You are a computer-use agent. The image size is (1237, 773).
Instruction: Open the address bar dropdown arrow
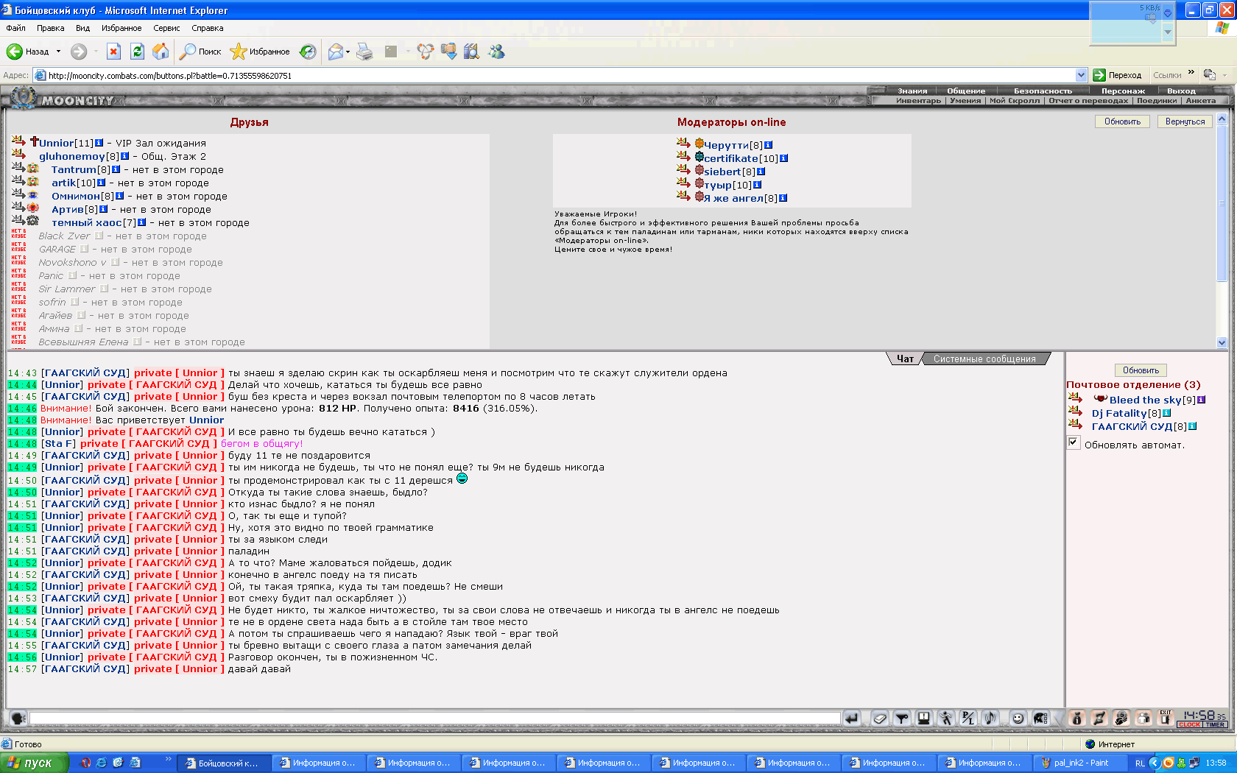click(1081, 75)
